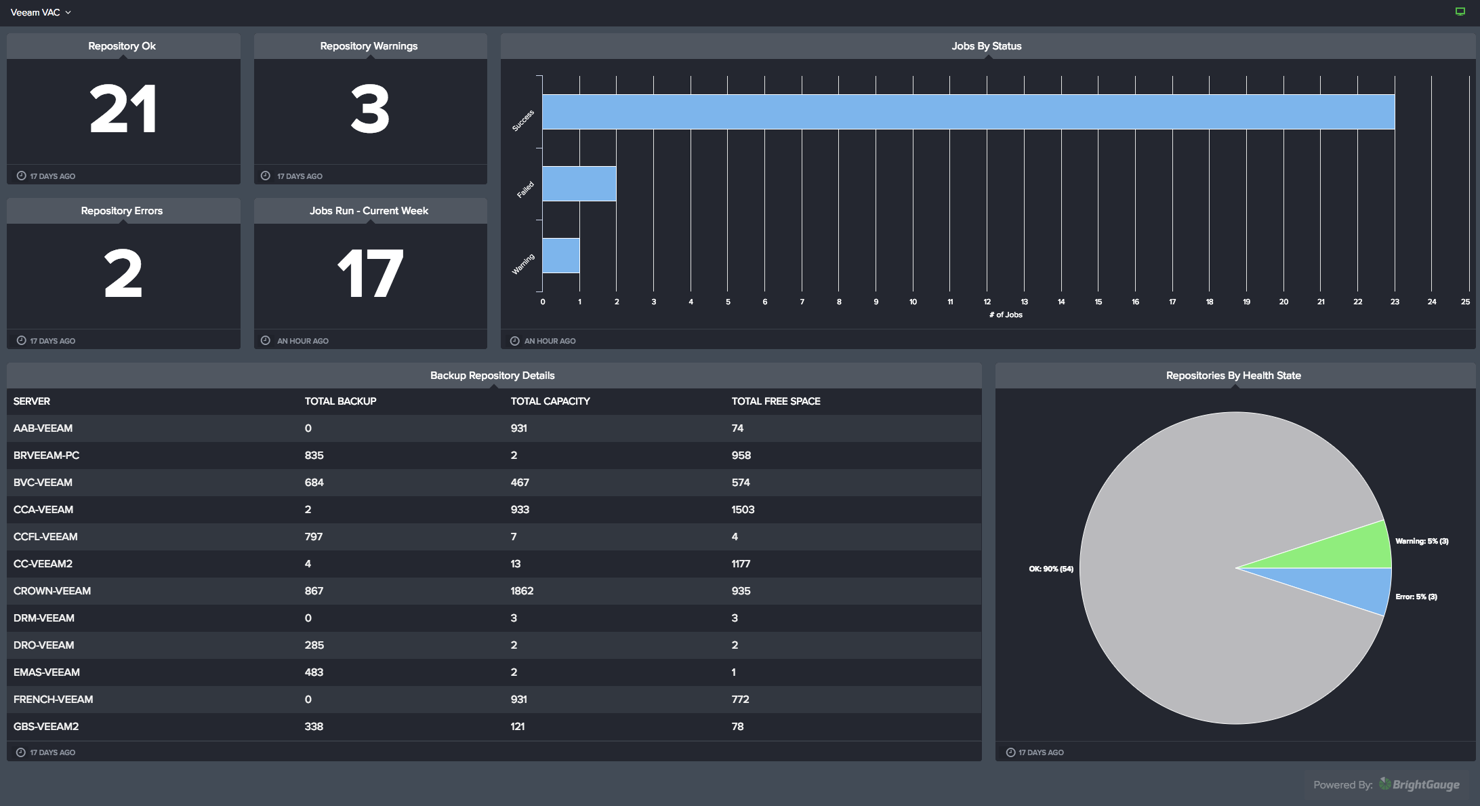Click the Repositories By Health State title
The width and height of the screenshot is (1480, 806).
pos(1233,376)
